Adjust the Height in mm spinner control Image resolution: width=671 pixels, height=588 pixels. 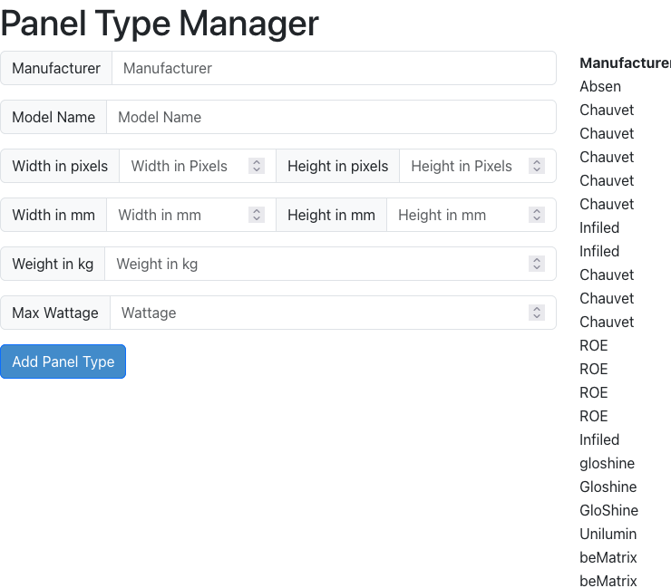537,215
